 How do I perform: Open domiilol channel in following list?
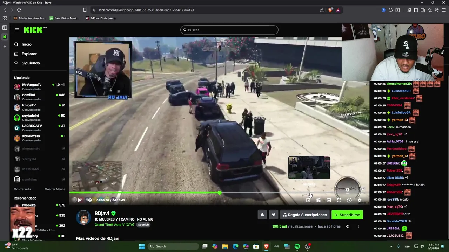[x=39, y=97]
